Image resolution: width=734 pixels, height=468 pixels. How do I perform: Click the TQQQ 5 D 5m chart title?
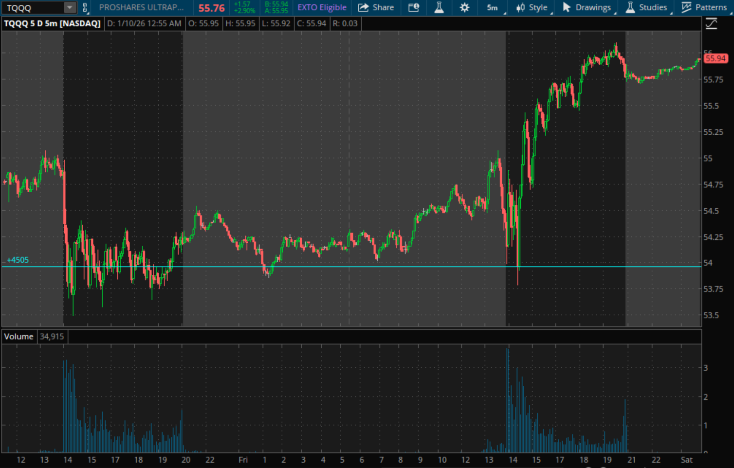coord(52,23)
